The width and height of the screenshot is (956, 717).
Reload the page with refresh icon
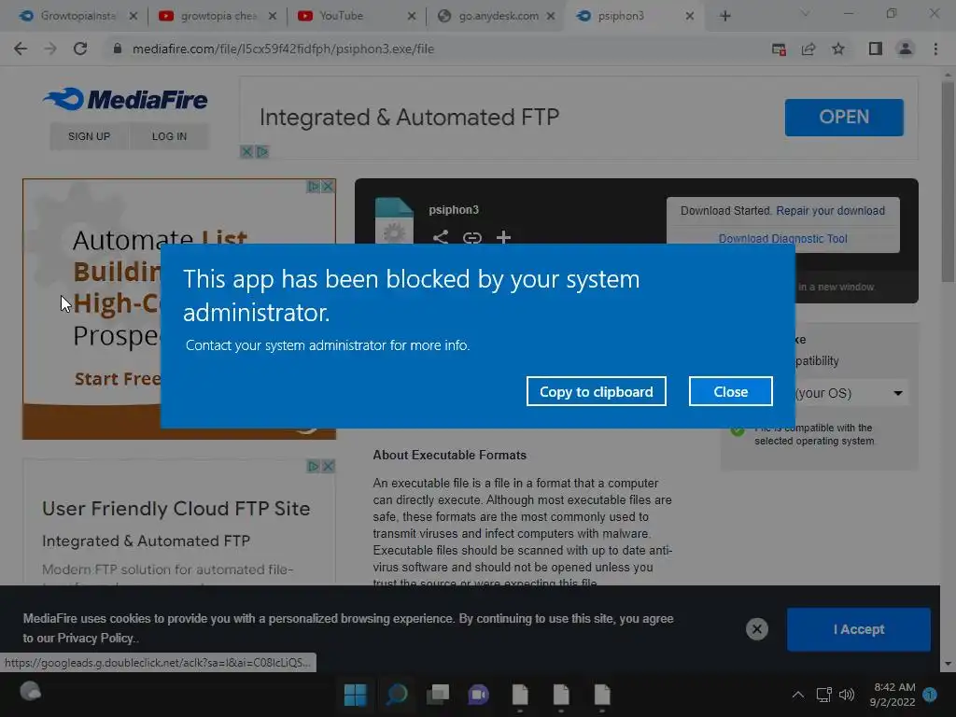click(80, 49)
